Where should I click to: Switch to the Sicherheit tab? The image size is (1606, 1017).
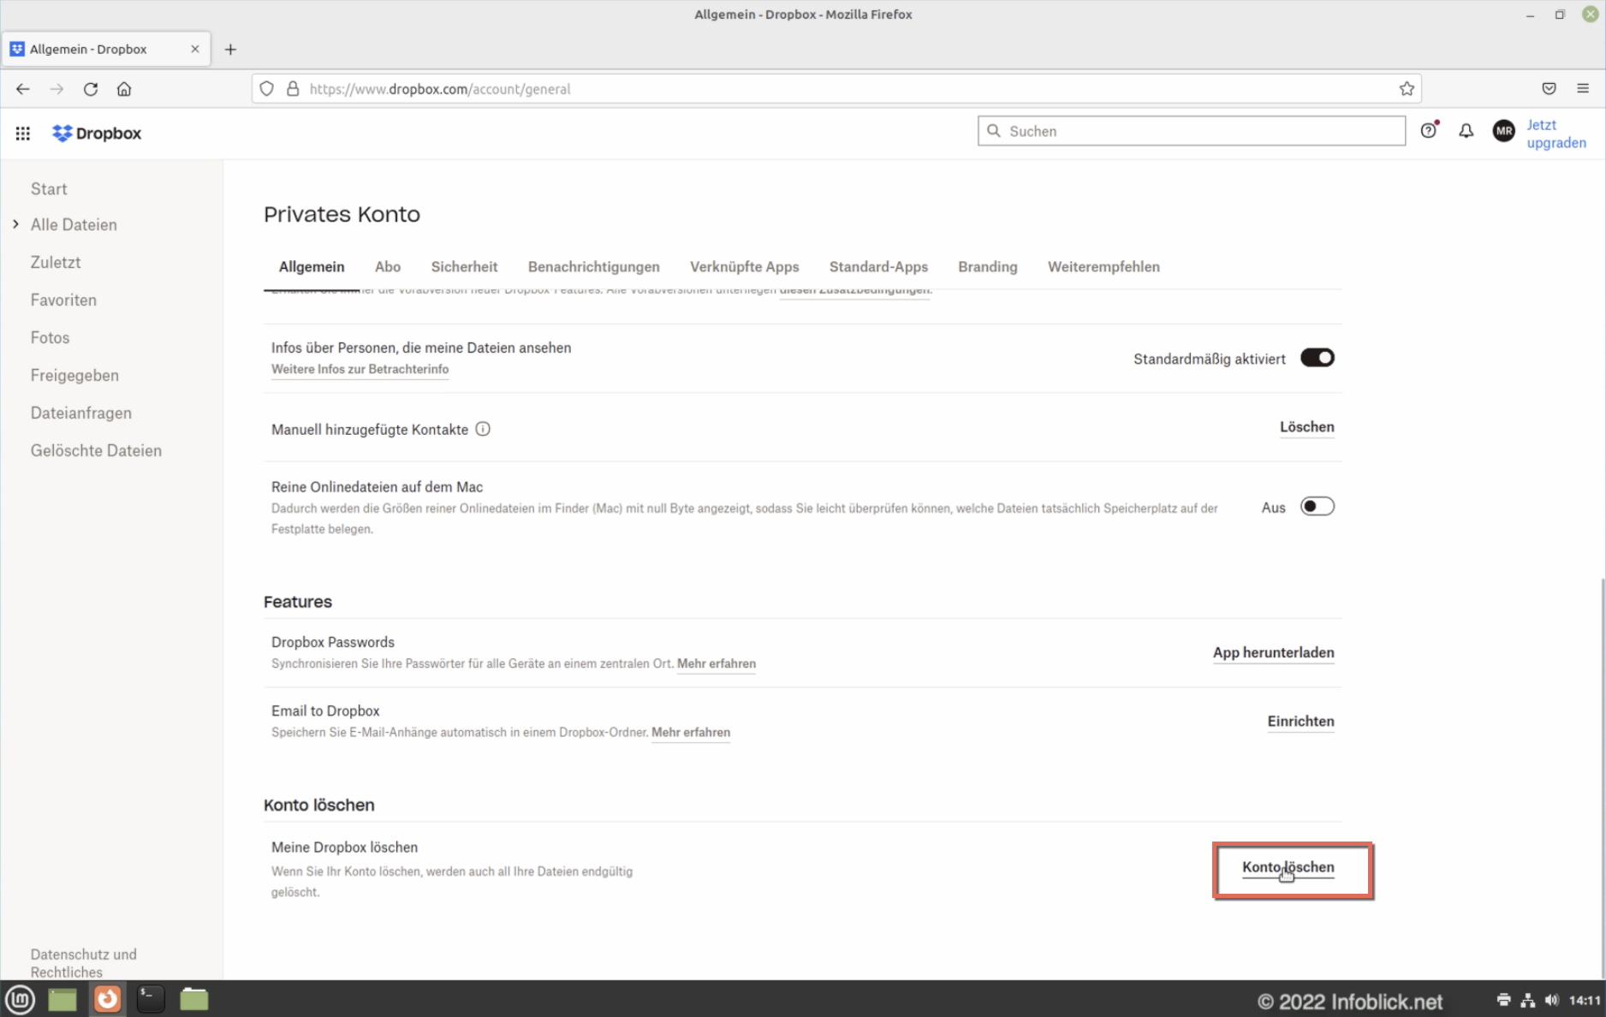[464, 267]
